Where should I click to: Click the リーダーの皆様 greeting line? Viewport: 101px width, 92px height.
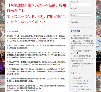point(12,31)
